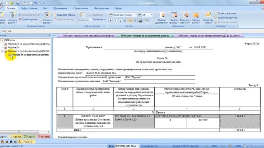264x148 pixels.
Task: Open the Главная ribbon tab
Action: (x=11, y=8)
